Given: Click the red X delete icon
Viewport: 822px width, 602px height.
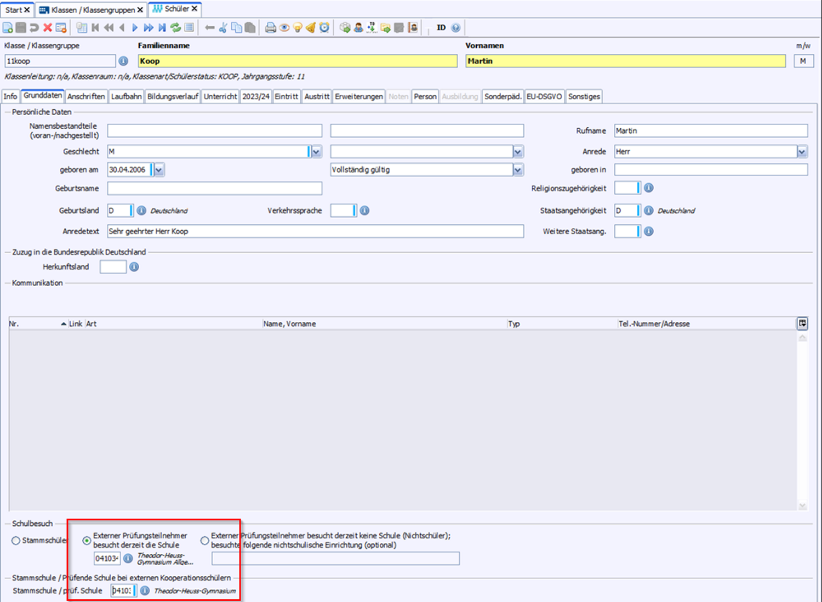Looking at the screenshot, I should click(48, 27).
